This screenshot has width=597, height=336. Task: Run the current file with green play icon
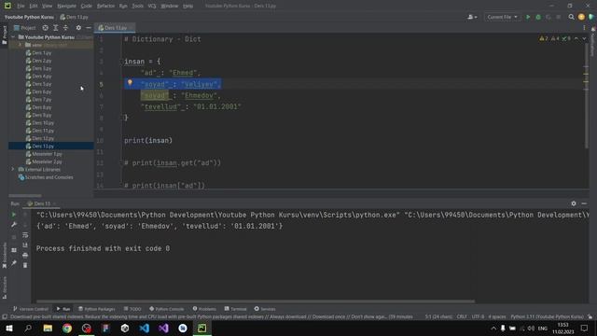pos(528,17)
